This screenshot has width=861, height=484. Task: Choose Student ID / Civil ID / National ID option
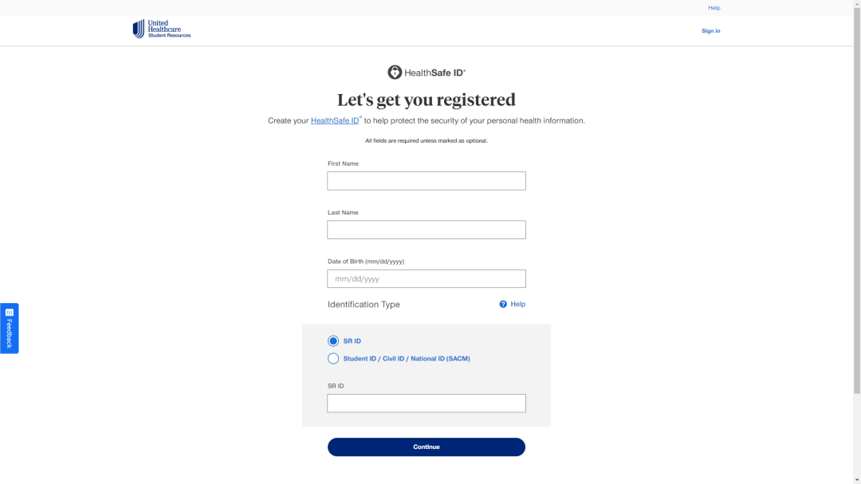[333, 359]
